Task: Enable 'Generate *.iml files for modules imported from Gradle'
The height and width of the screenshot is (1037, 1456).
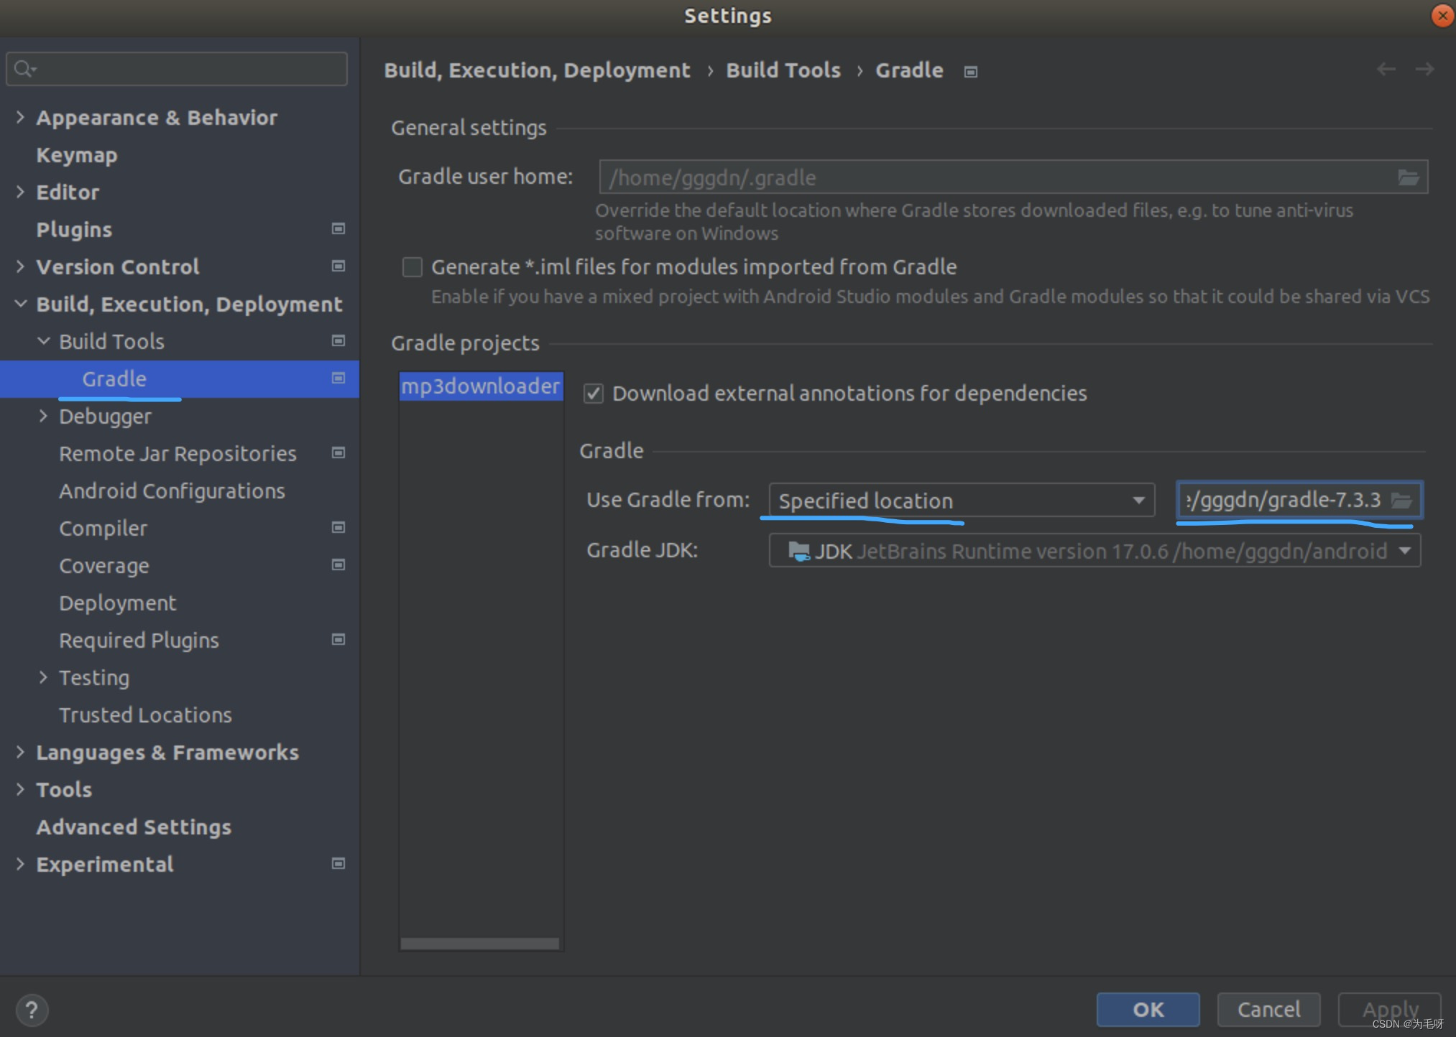Action: click(413, 266)
